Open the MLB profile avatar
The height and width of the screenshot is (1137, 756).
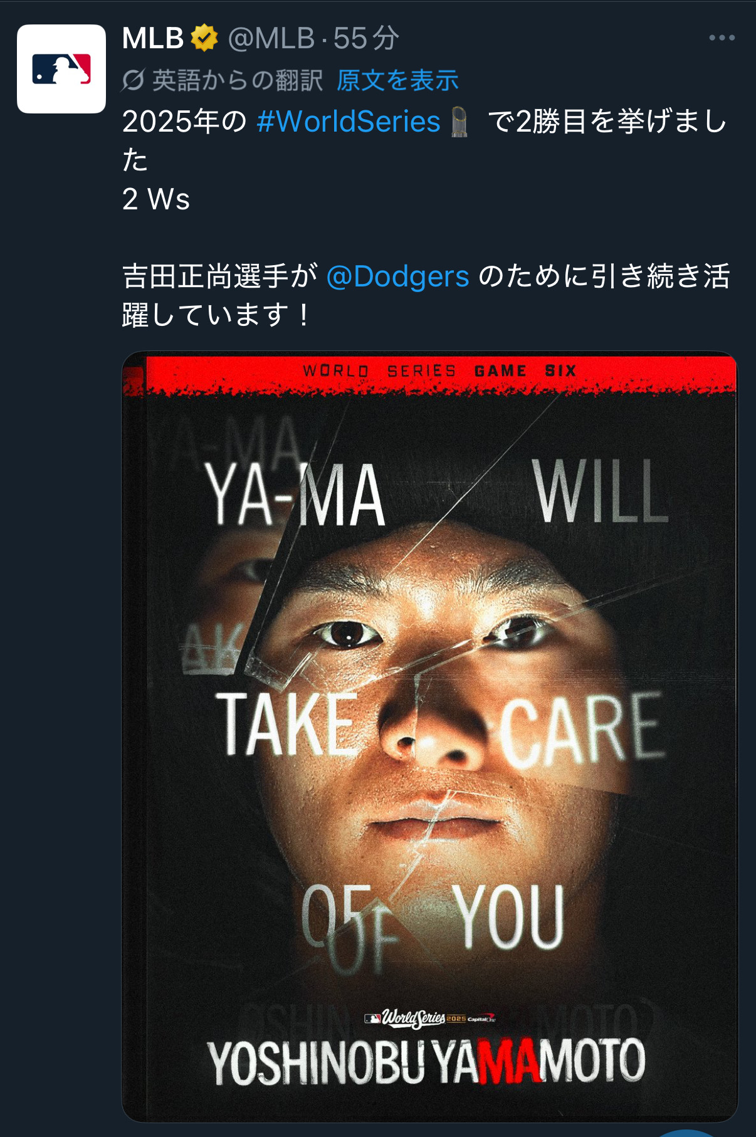[61, 69]
